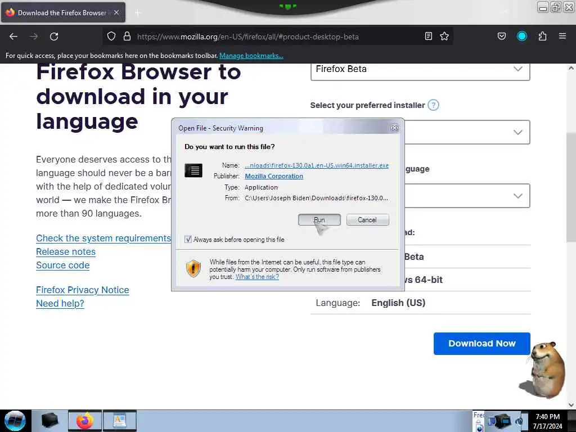Click the page vertical scrollbar thumb
This screenshot has height=432, width=576.
pos(571,187)
